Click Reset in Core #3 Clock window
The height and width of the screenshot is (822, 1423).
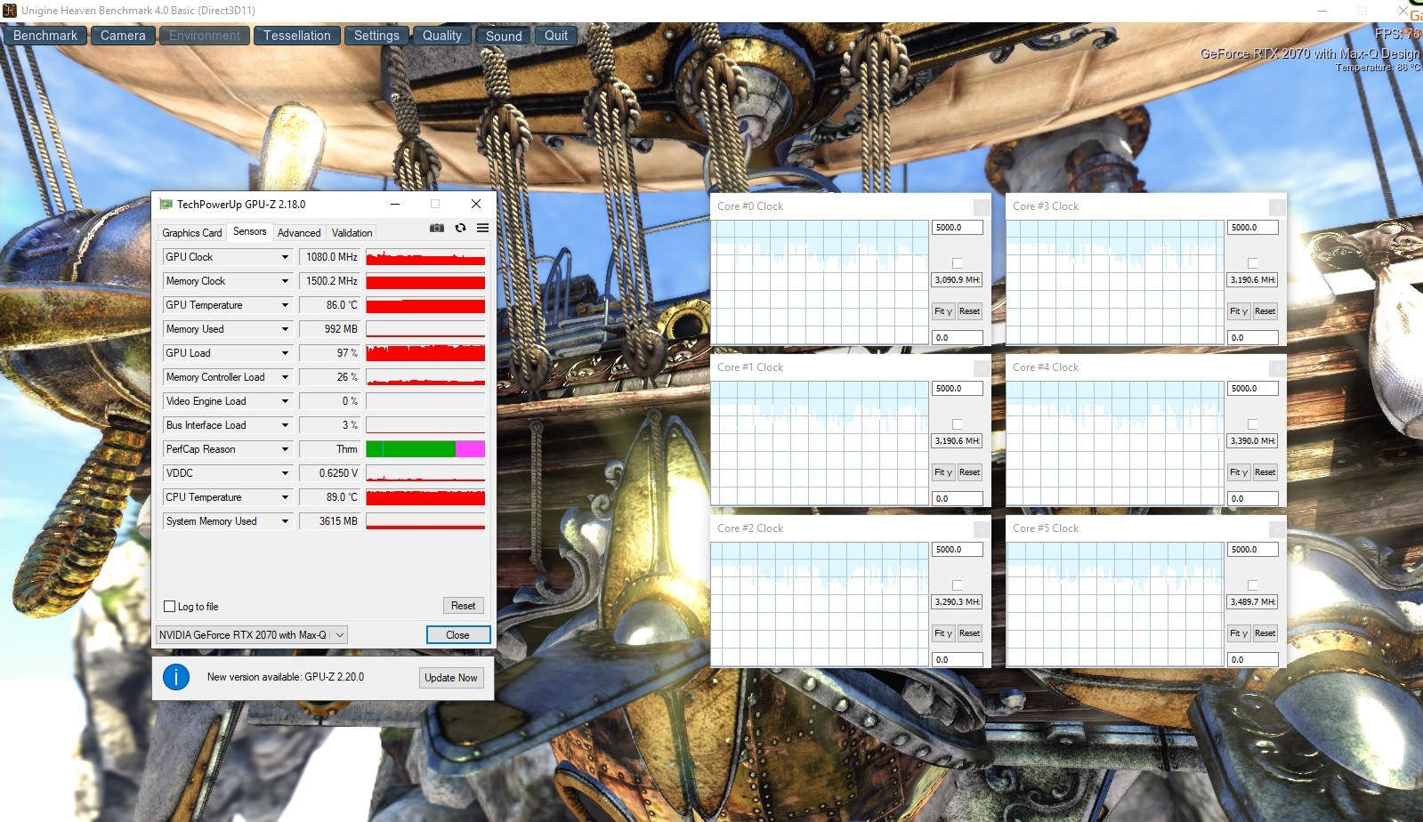1265,311
